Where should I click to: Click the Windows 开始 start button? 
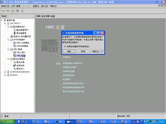tap(8, 122)
